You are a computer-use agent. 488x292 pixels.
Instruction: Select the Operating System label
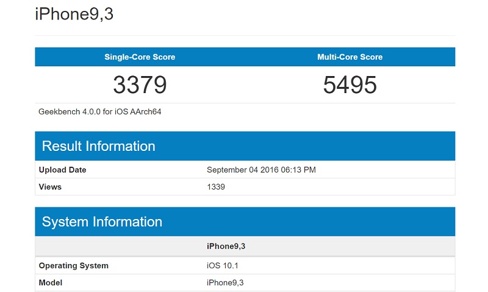pos(73,266)
